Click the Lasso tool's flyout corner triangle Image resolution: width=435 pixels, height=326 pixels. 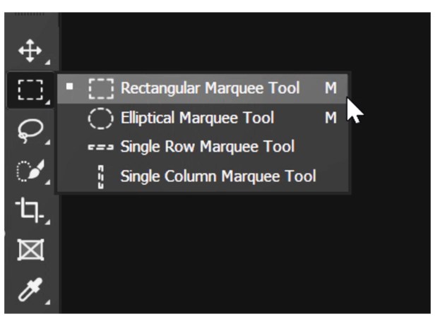coord(47,142)
